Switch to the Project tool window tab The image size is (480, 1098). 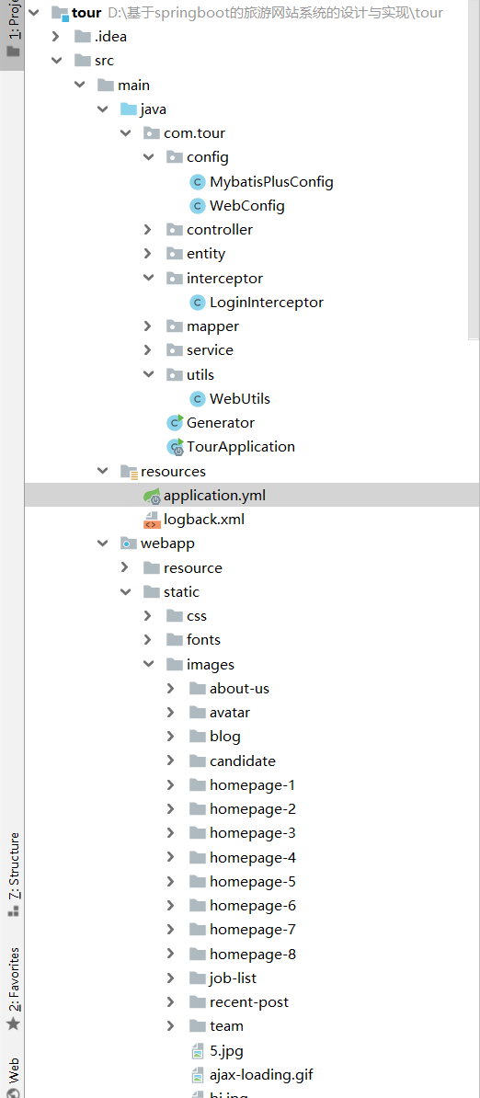click(13, 30)
